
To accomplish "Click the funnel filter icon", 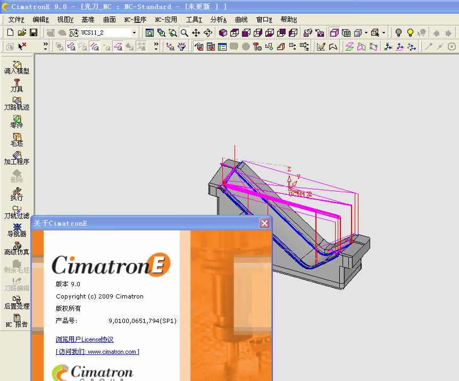I will click(182, 46).
